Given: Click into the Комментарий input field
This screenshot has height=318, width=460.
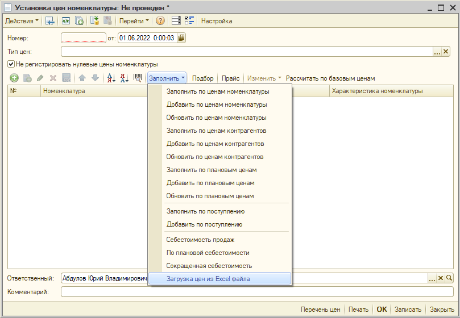Looking at the screenshot, I should [x=257, y=292].
